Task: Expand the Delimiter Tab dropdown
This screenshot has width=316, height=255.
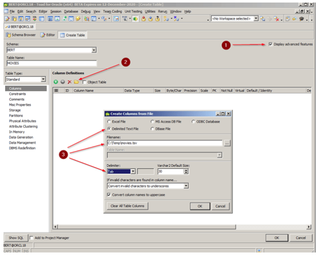Action: pyautogui.click(x=133, y=172)
